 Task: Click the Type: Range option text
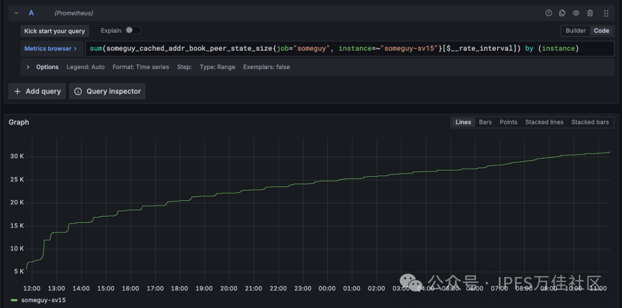pyautogui.click(x=217, y=67)
